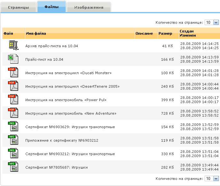Open file Архив прайс-листа на 10.04
This screenshot has height=186, width=220.
point(52,46)
